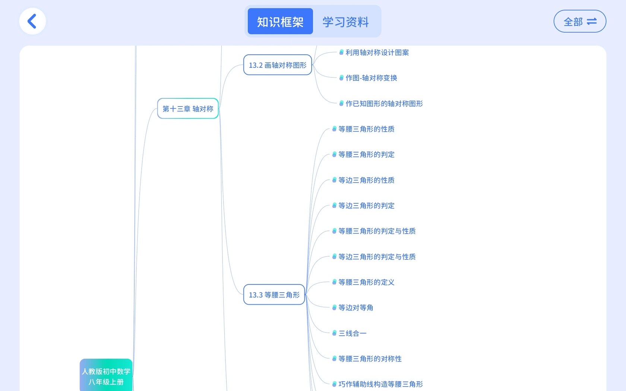Open topic 等腰三角形的性质
The image size is (626, 391).
click(366, 129)
